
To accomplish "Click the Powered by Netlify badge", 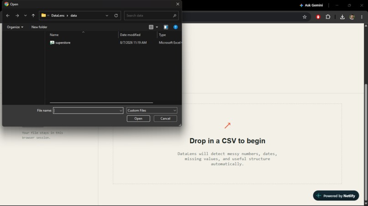I will pyautogui.click(x=336, y=196).
